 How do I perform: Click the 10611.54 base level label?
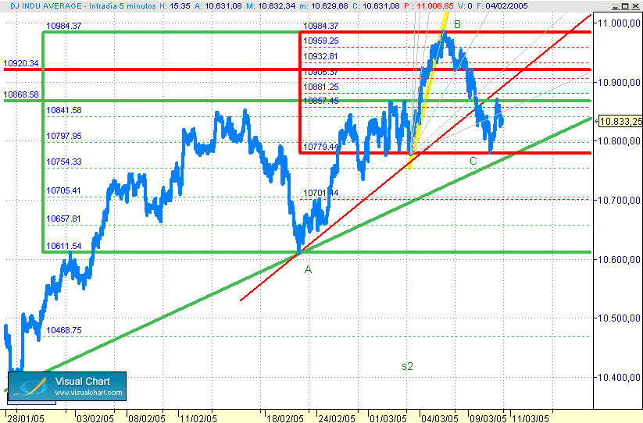click(x=64, y=246)
